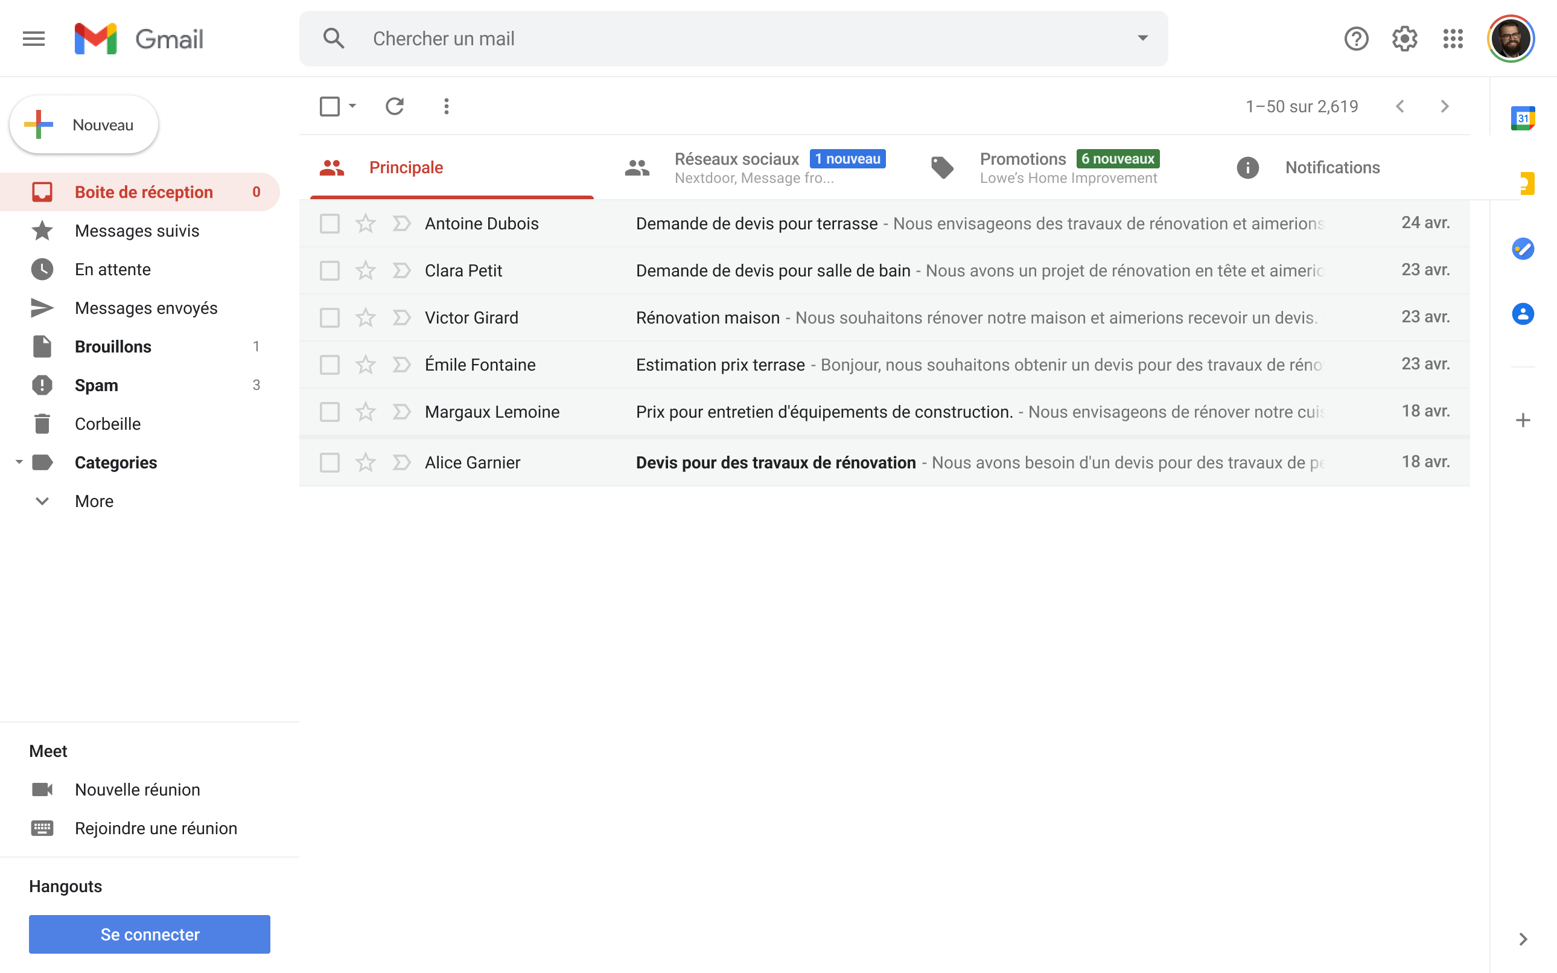Mark Victor Girard email as important
1557x973 pixels.
click(401, 317)
